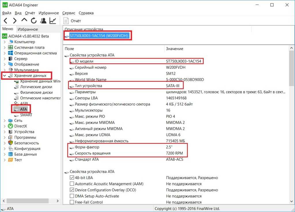
Task: Select Физические диски tree item
Action: tap(36, 92)
